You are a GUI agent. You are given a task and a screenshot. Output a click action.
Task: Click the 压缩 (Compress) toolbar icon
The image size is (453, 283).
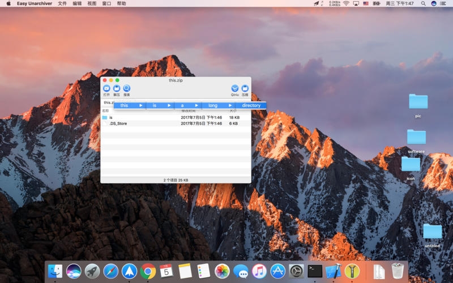tap(245, 89)
